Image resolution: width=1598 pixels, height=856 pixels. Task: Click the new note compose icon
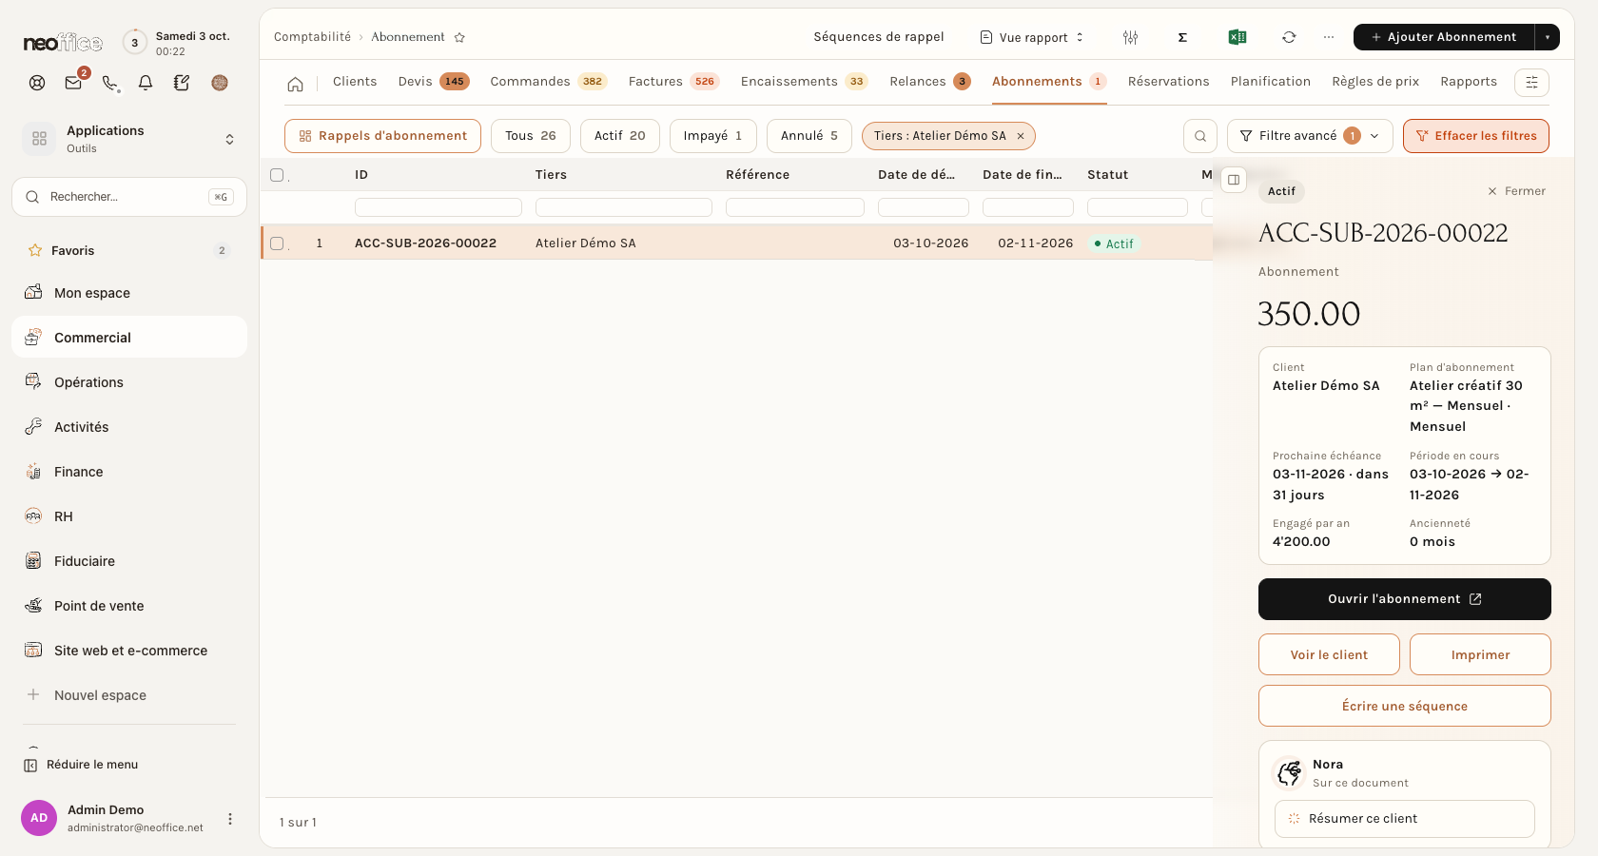[182, 83]
